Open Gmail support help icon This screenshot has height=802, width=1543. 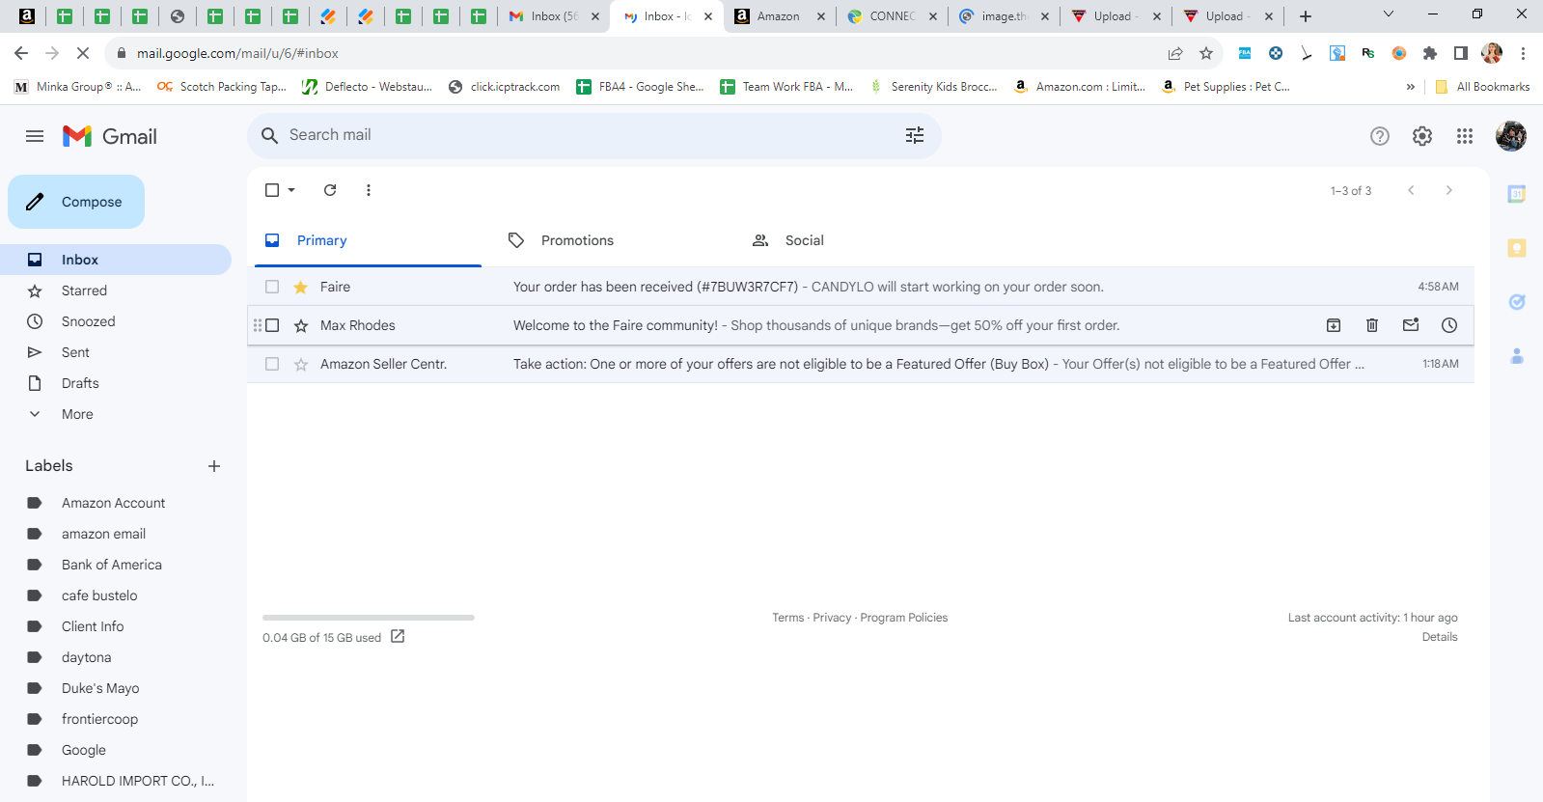tap(1380, 136)
